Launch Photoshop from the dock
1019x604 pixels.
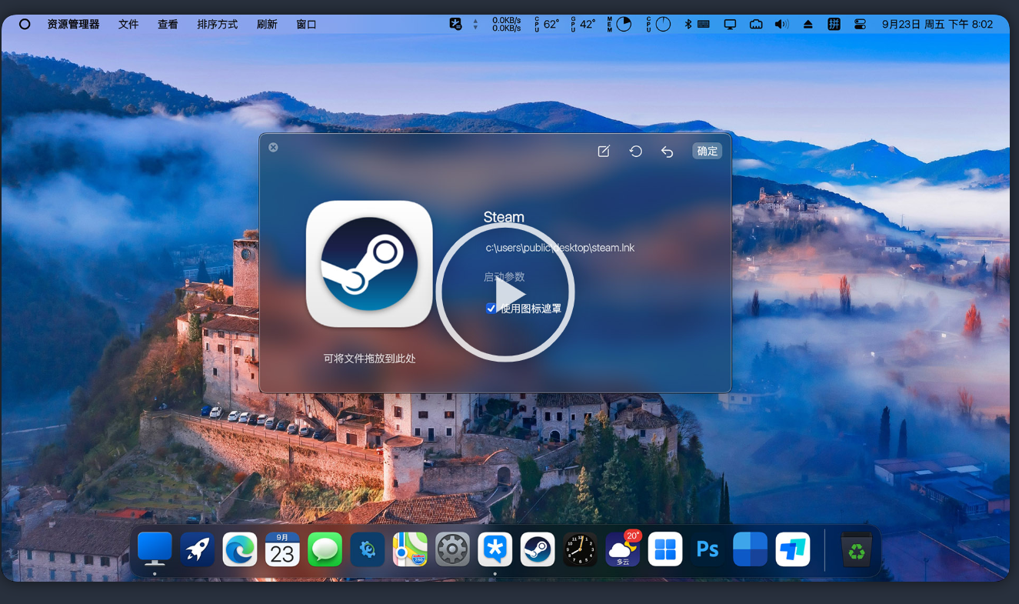[708, 550]
